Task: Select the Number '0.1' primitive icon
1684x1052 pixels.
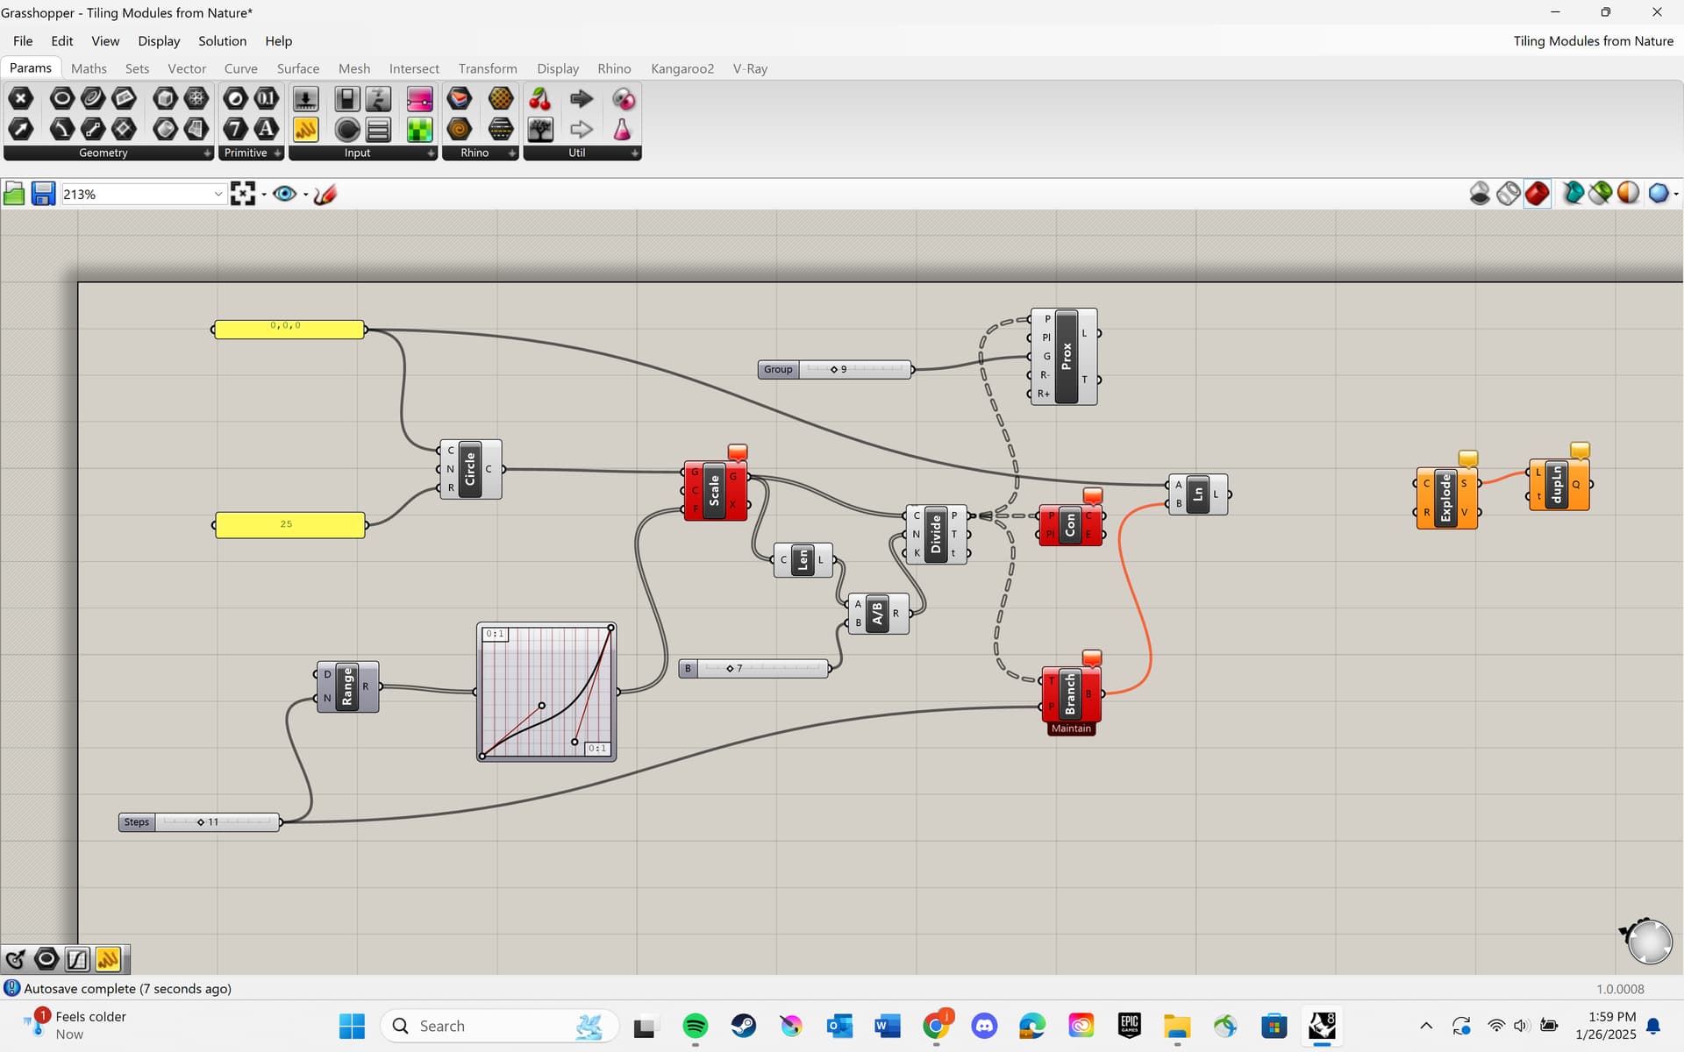Action: click(267, 99)
